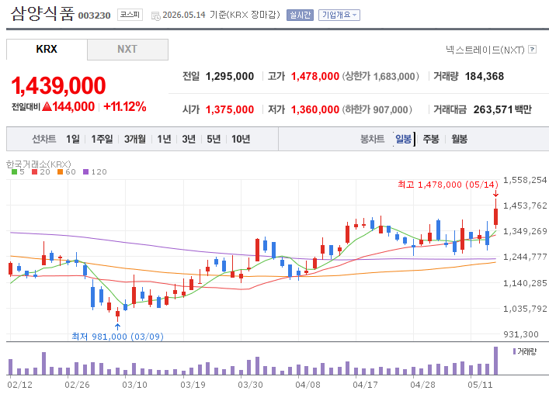Click the 코스피 market badge
This screenshot has height=394, width=549.
coord(130,15)
